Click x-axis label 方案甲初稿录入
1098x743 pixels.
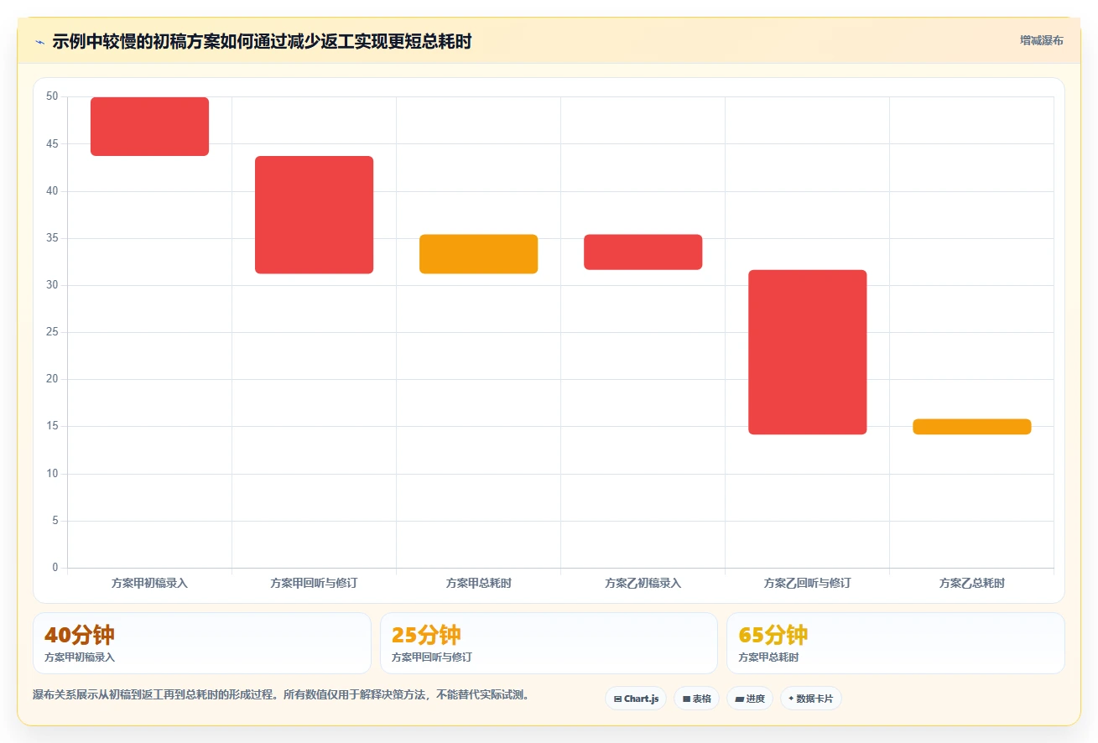149,583
